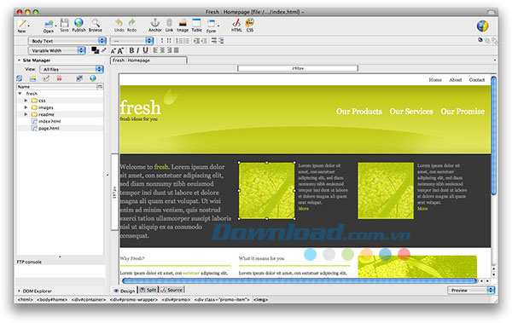Click the text color swatch
Screen dimensions: 512x323
click(95, 50)
